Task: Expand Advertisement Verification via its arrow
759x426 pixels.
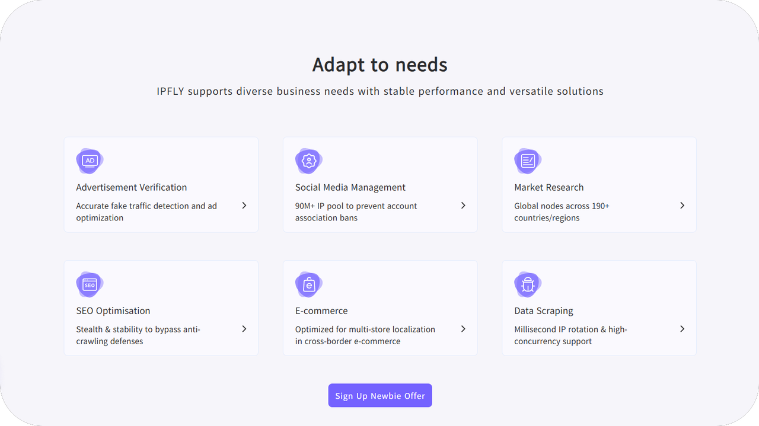Action: pos(244,206)
